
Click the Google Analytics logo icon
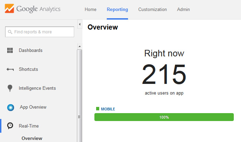pos(9,9)
